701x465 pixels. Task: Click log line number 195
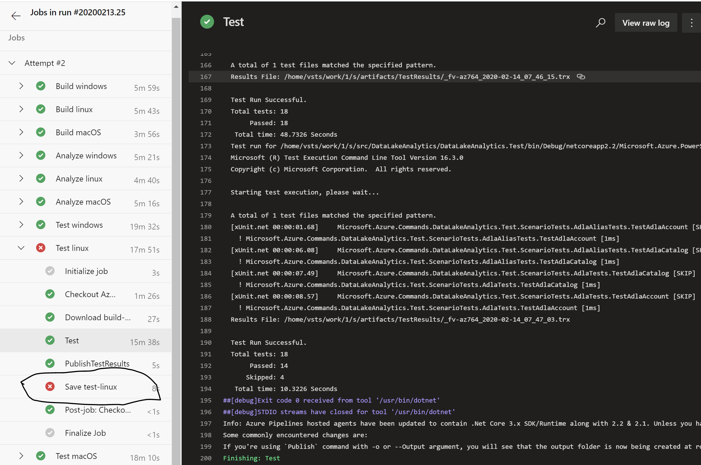tap(206, 400)
